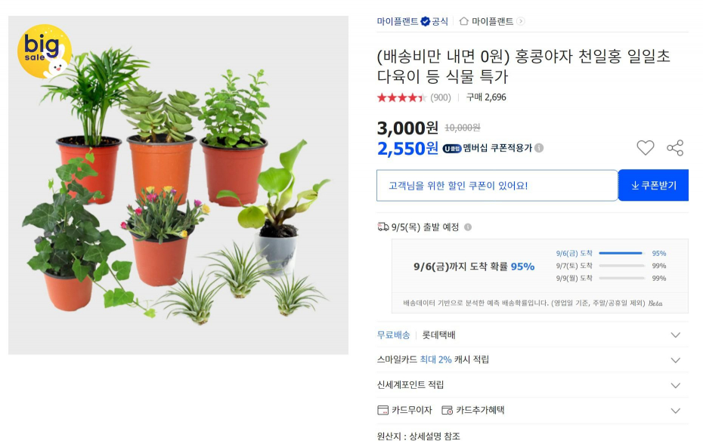Expand the card benefits row chevron
The height and width of the screenshot is (447, 703).
pyautogui.click(x=675, y=411)
